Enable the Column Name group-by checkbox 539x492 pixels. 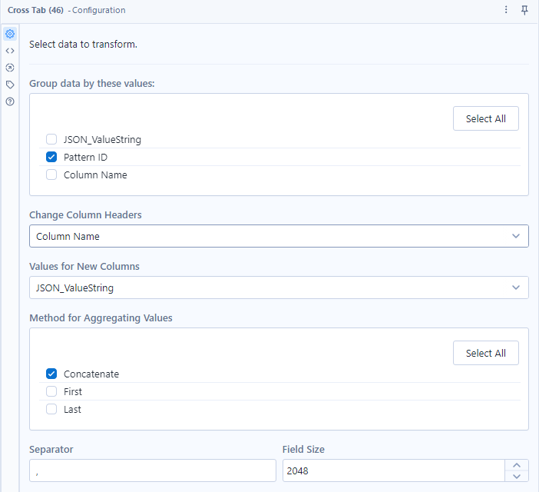(x=51, y=175)
